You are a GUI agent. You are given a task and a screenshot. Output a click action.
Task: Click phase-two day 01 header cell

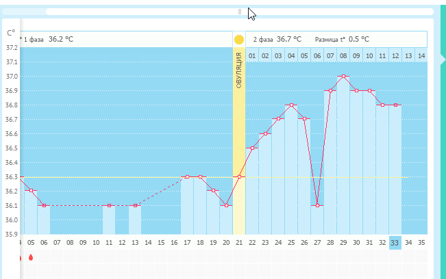click(x=252, y=55)
